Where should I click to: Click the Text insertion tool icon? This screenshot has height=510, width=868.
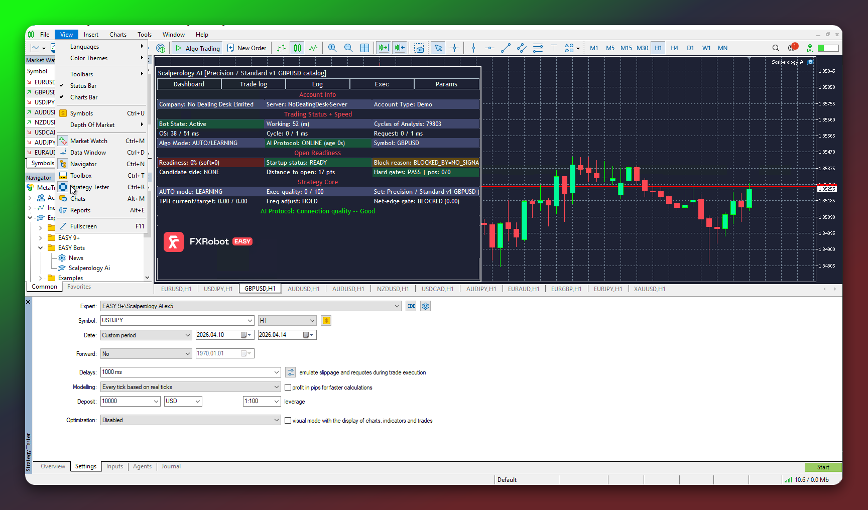554,48
